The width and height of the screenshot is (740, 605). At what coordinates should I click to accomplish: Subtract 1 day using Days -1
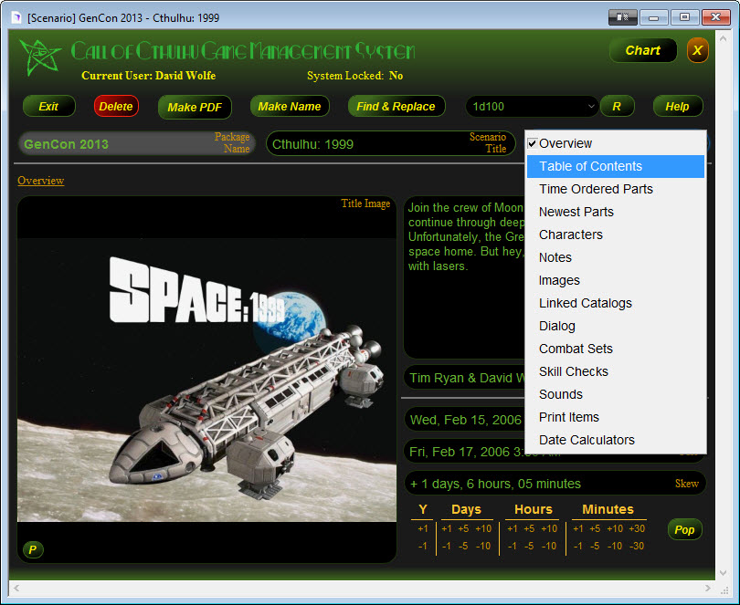click(x=447, y=546)
